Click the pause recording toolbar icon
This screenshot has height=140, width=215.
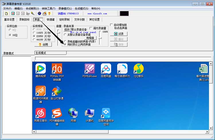pyautogui.click(x=18, y=13)
